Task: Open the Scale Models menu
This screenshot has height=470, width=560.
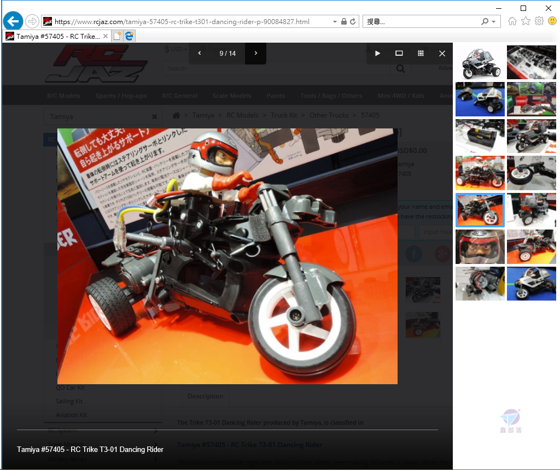Action: [x=232, y=96]
